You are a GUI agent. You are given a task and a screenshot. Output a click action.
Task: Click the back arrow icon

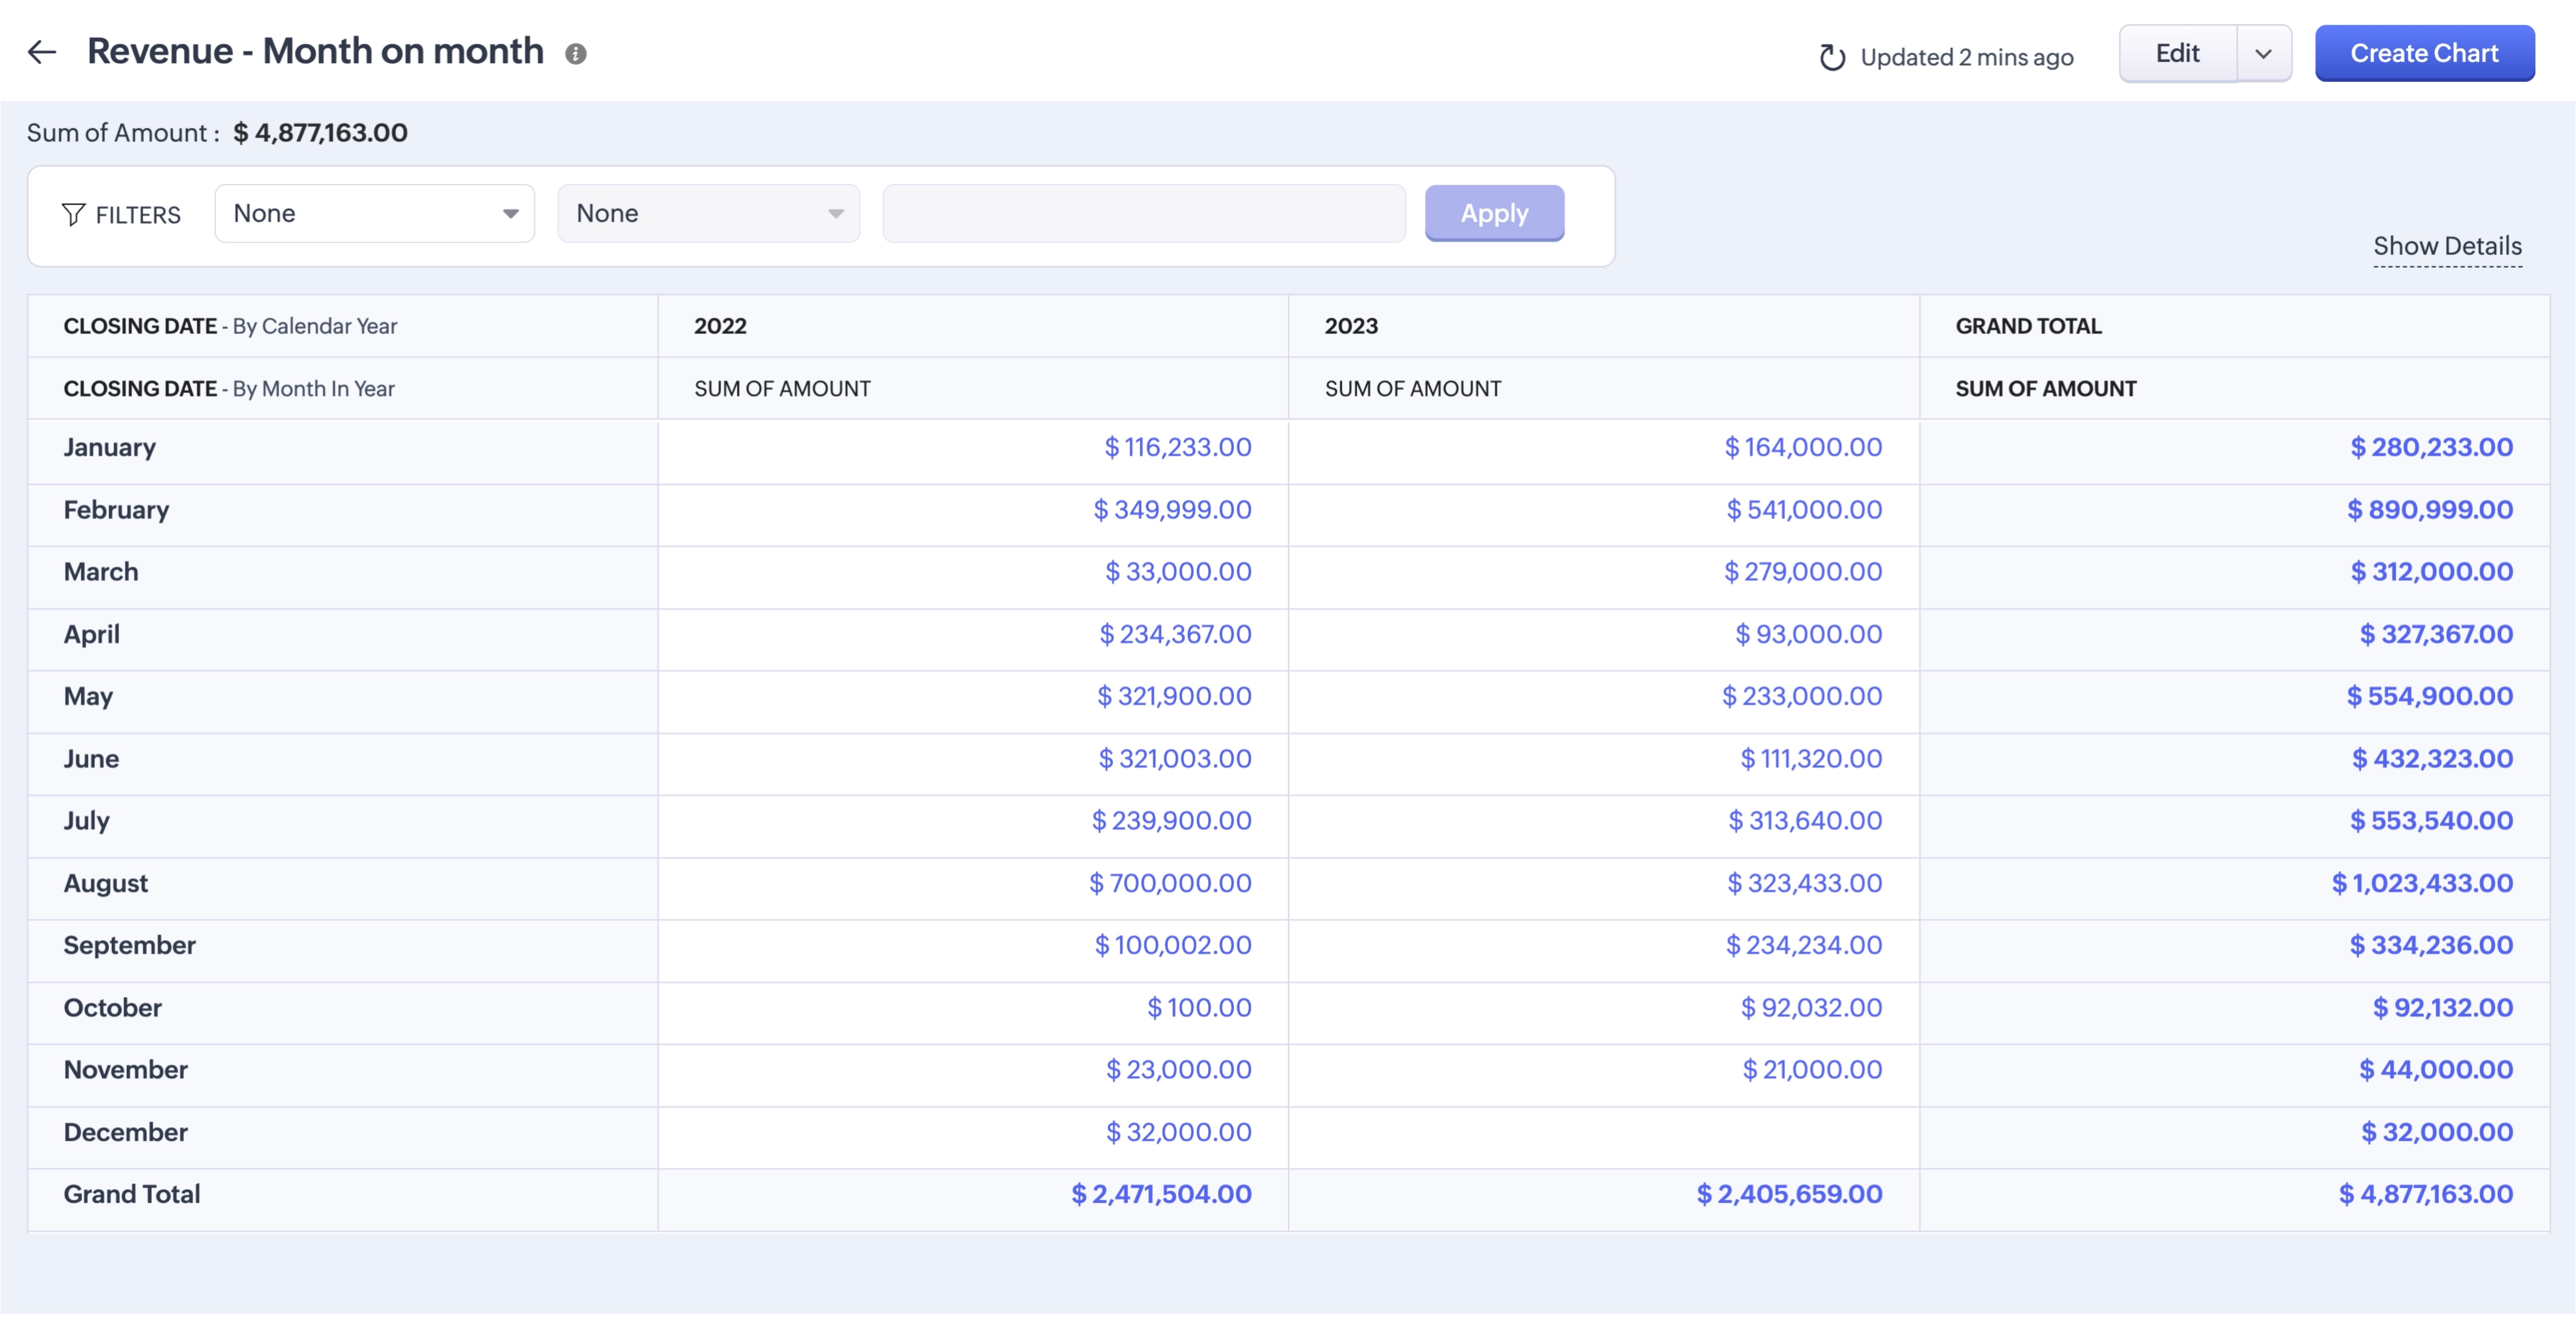coord(42,52)
